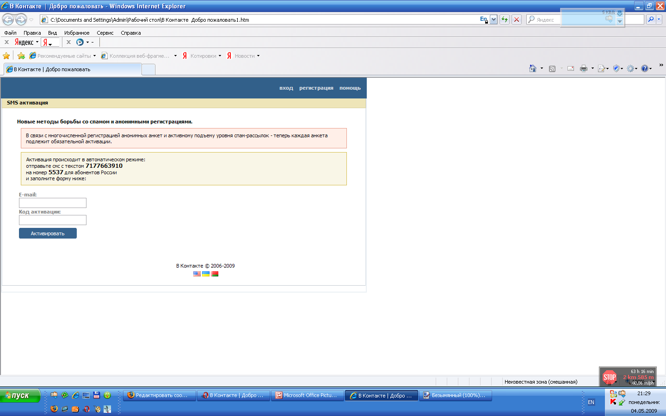Open Новости favorites dropdown
This screenshot has width=666, height=416.
243,56
